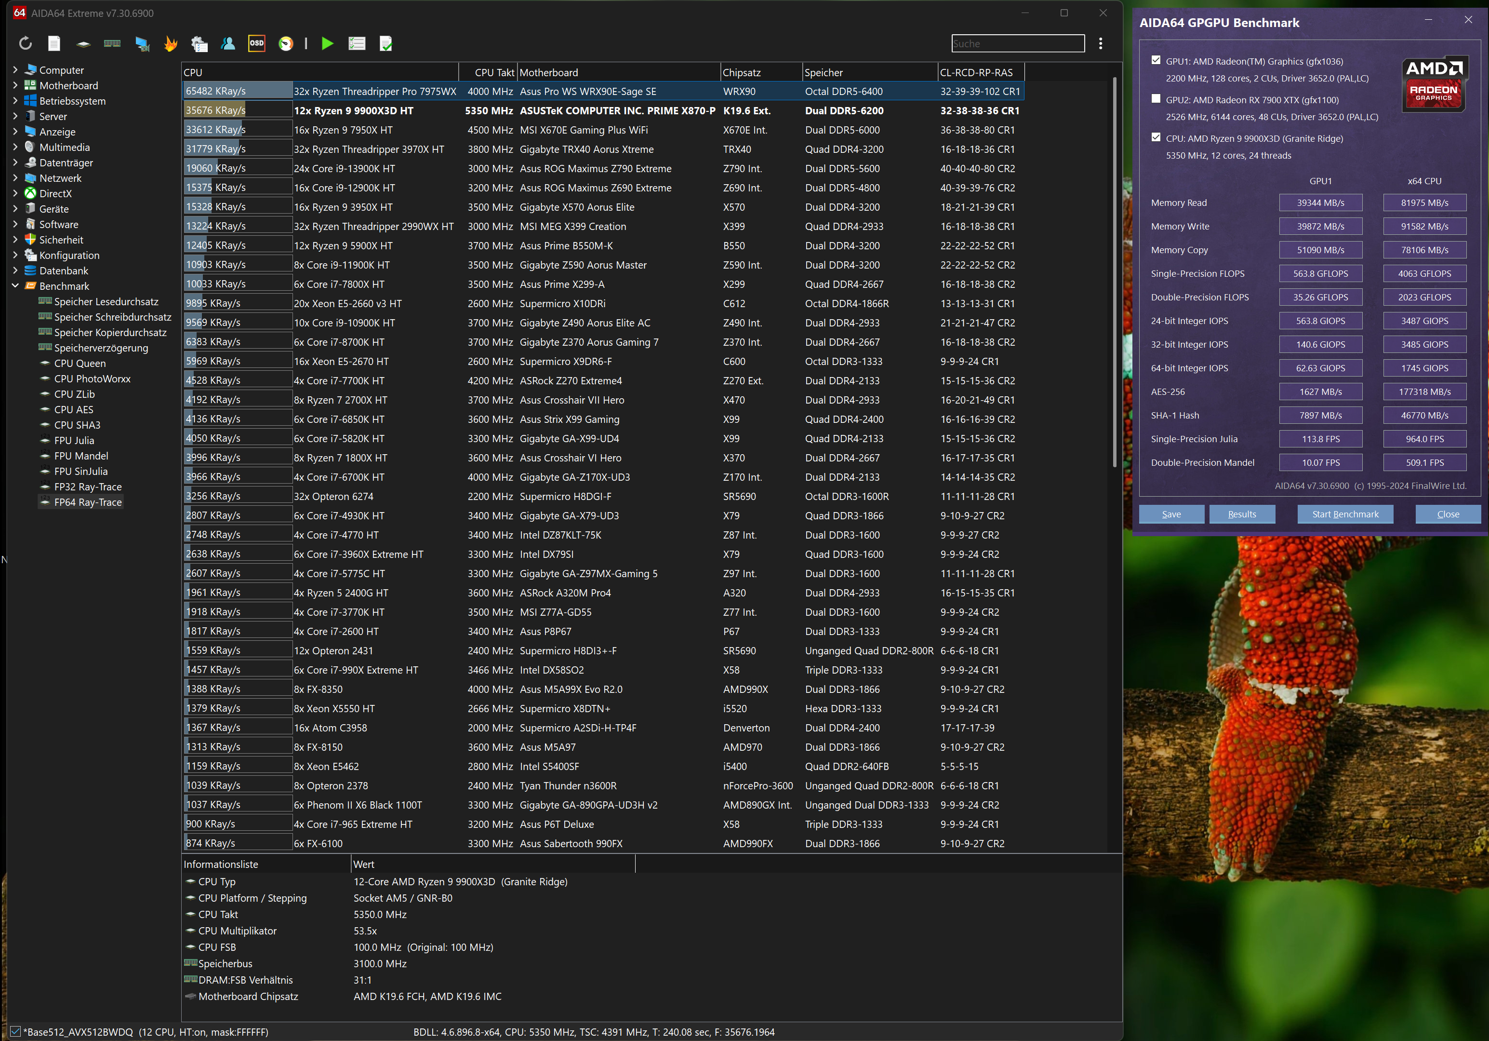Click the Save button in GPGPU Benchmark
Viewport: 1489px width, 1041px height.
[1171, 514]
